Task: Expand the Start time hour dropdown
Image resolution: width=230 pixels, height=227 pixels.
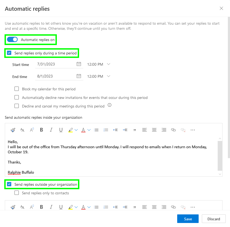Action: 109,64
